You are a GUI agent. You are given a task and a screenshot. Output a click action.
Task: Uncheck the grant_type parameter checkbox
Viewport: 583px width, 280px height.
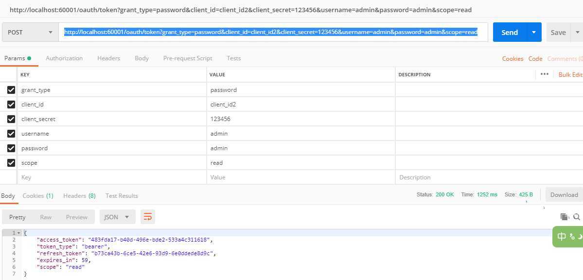click(x=11, y=89)
